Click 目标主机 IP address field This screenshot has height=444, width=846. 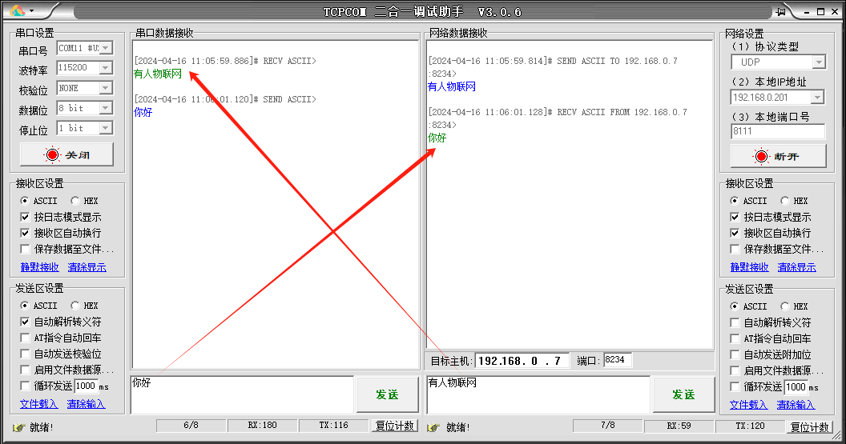click(x=522, y=361)
